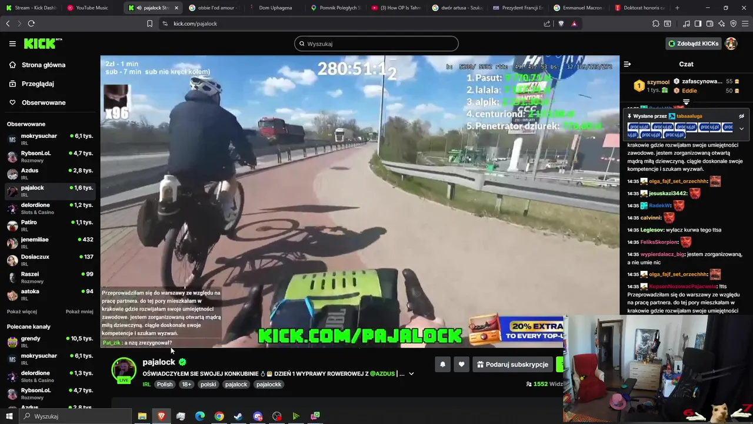Click Podaruj subskrypcje gift button

pos(512,365)
